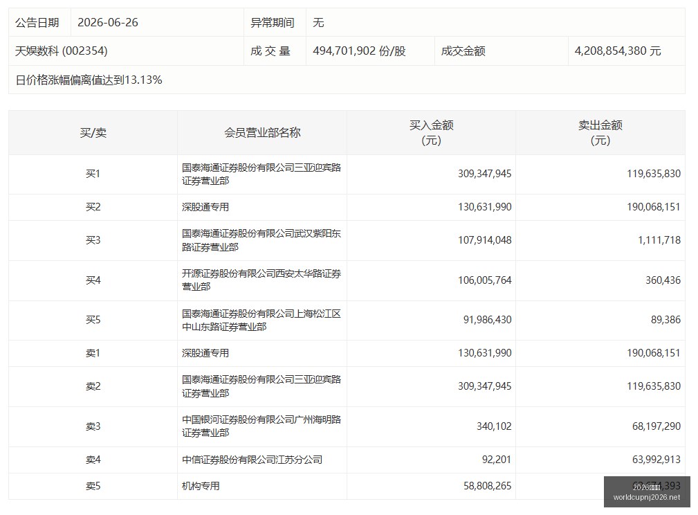The image size is (698, 515).
Task: Select the 卖5 row label
Action: 93,486
